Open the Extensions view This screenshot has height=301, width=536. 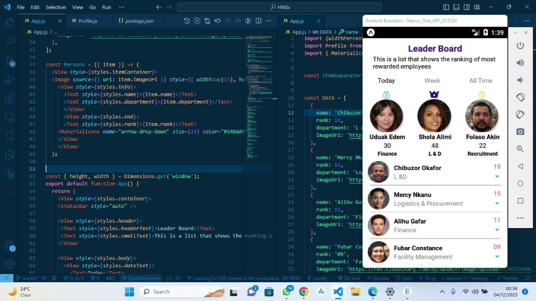(x=9, y=99)
